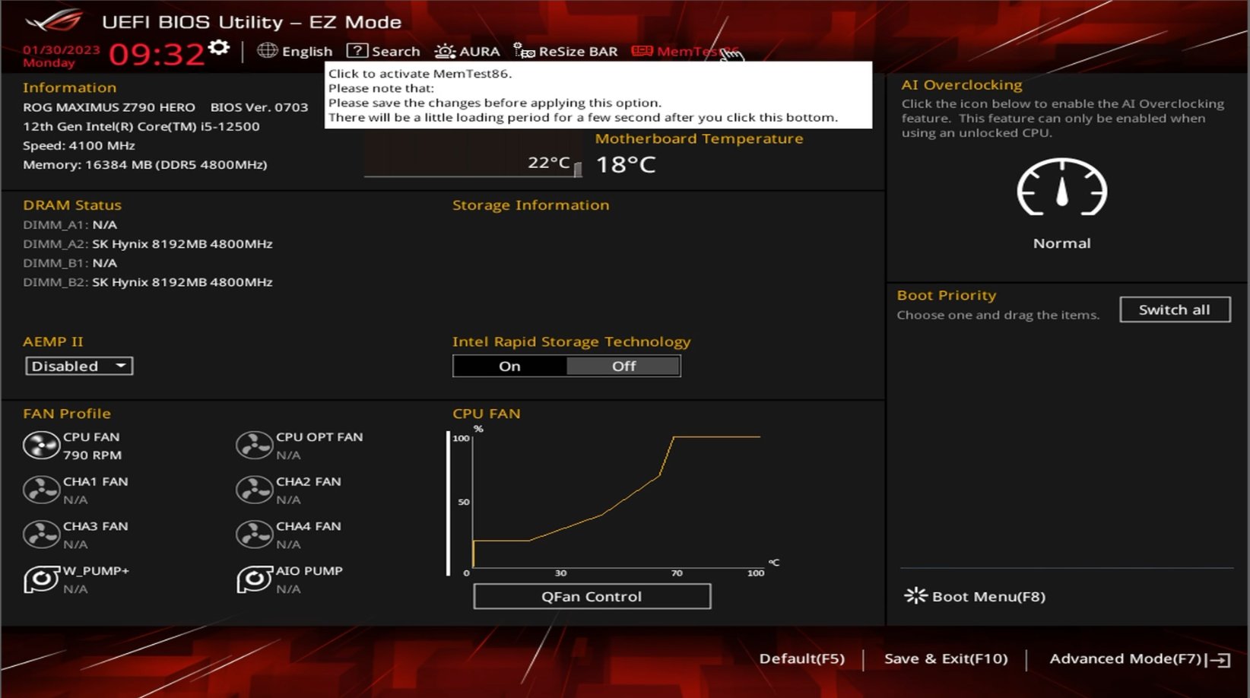Click DIMM_B2 SK Hynix 8192MB entry

pyautogui.click(x=148, y=282)
